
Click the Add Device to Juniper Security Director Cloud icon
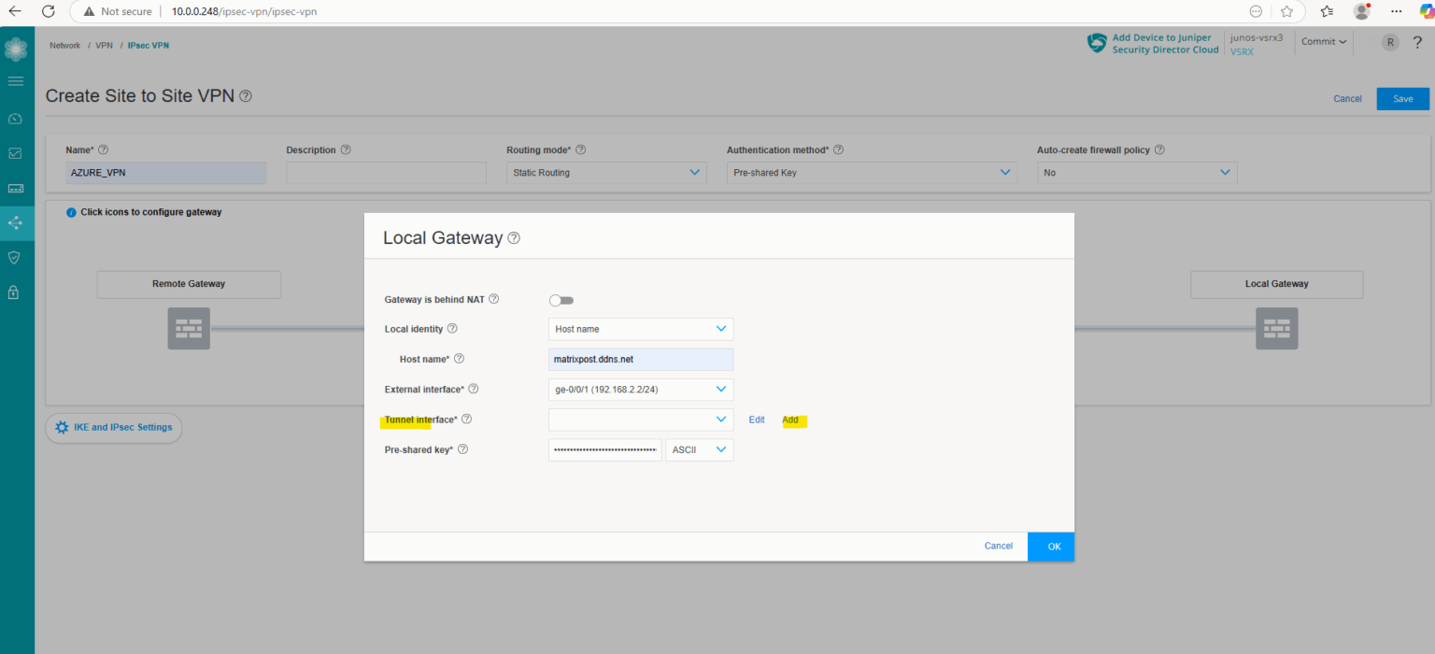[x=1096, y=42]
